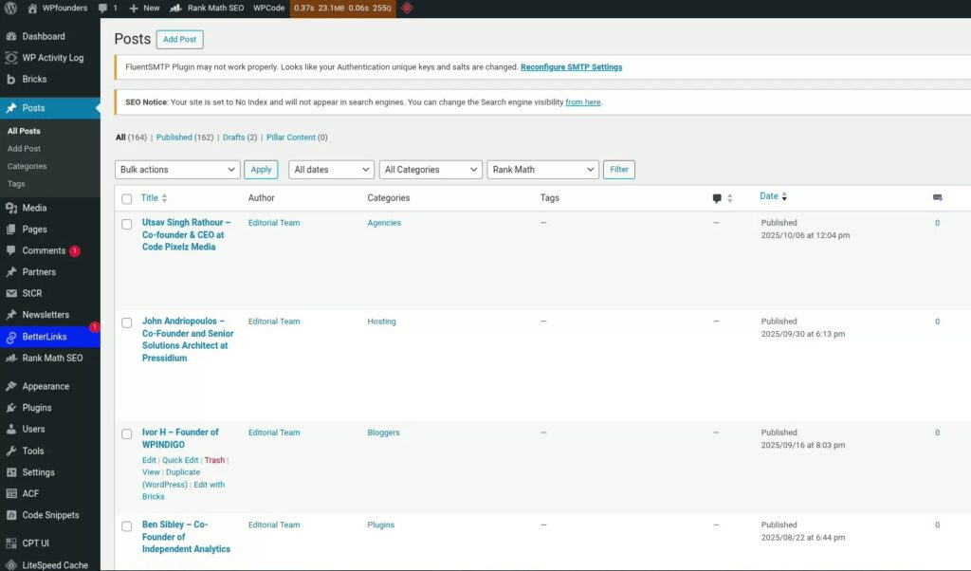This screenshot has width=971, height=571.
Task: Select the Utsav Singh Rathour post checkbox
Action: [127, 224]
